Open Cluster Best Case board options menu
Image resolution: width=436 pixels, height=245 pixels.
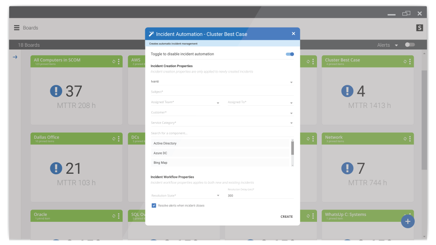click(x=410, y=61)
